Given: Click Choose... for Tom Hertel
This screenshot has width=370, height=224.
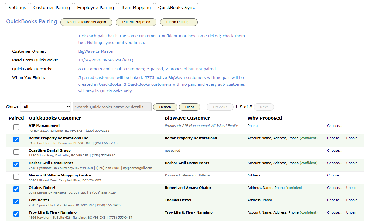Looking at the screenshot, I should [x=335, y=200].
